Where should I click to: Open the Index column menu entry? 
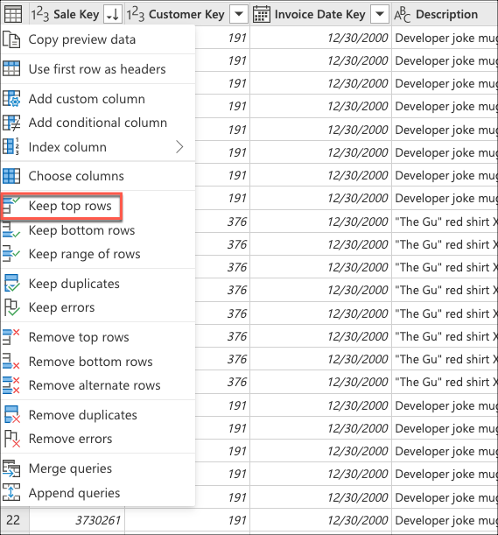(98, 147)
